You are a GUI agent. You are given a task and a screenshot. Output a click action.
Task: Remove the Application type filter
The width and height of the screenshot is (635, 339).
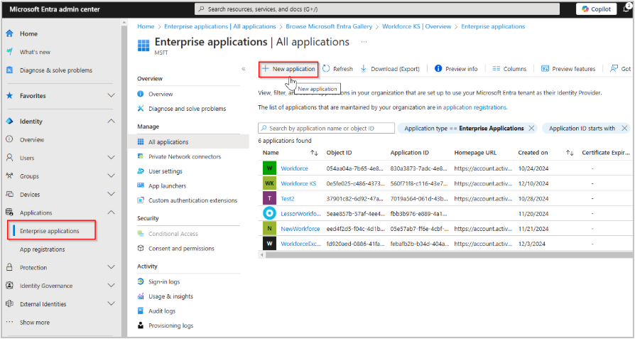[531, 129]
